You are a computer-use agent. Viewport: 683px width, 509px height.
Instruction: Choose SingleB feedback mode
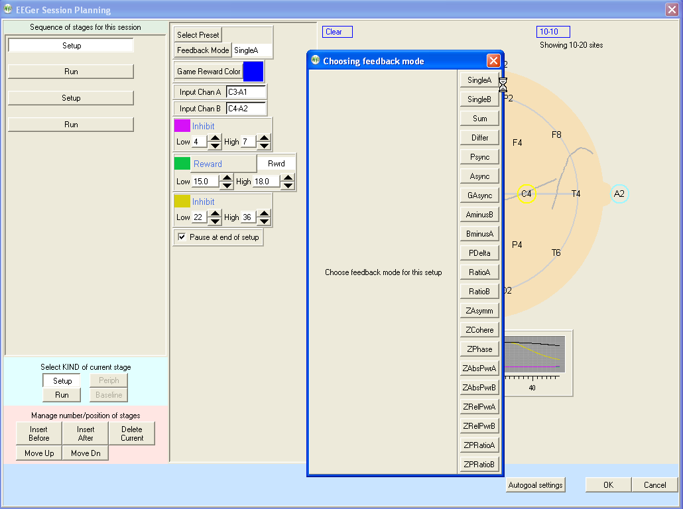point(479,99)
